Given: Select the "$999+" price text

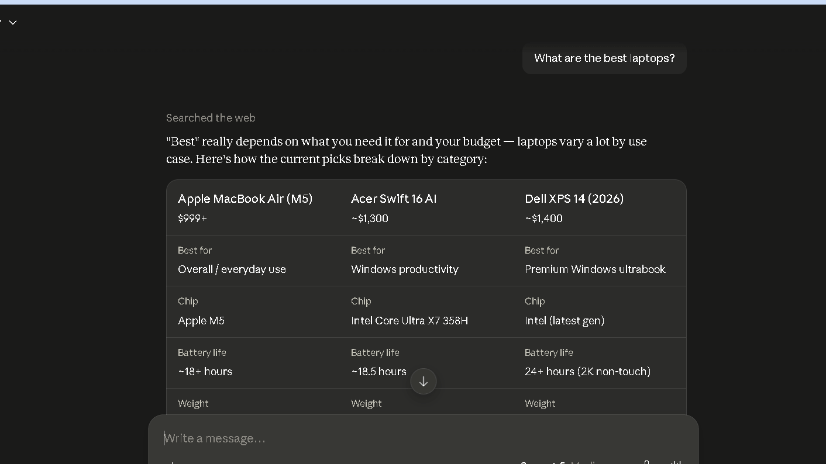Looking at the screenshot, I should point(192,219).
